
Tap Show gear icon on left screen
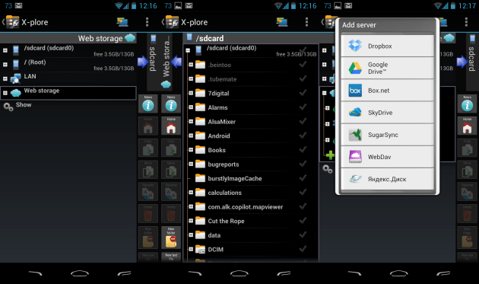(8, 107)
